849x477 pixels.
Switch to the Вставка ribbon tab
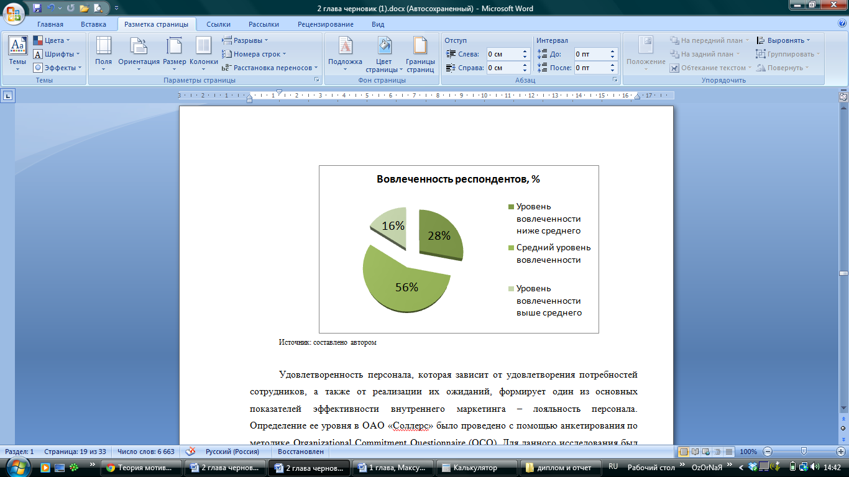point(93,24)
